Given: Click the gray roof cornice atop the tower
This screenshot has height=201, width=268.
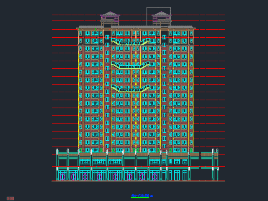Looking at the screenshot, I should tap(136, 28).
